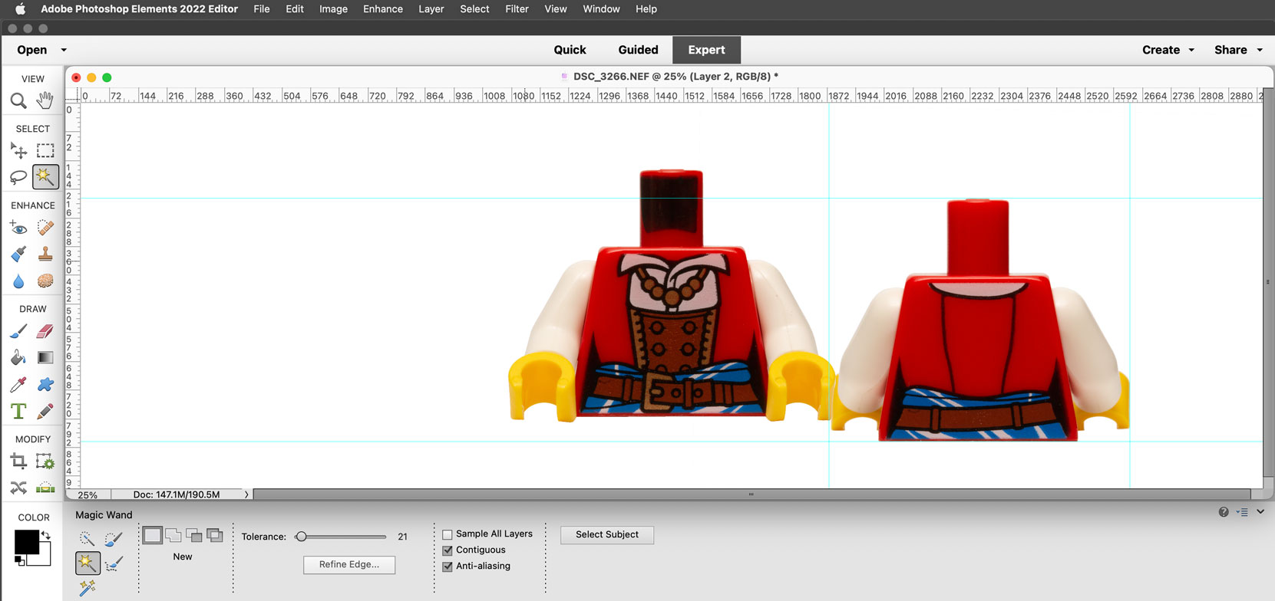This screenshot has width=1275, height=601.
Task: Click the foreground black color swatch
Action: tap(26, 541)
